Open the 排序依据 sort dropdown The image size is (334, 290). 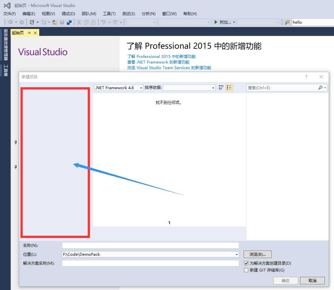pyautogui.click(x=189, y=88)
